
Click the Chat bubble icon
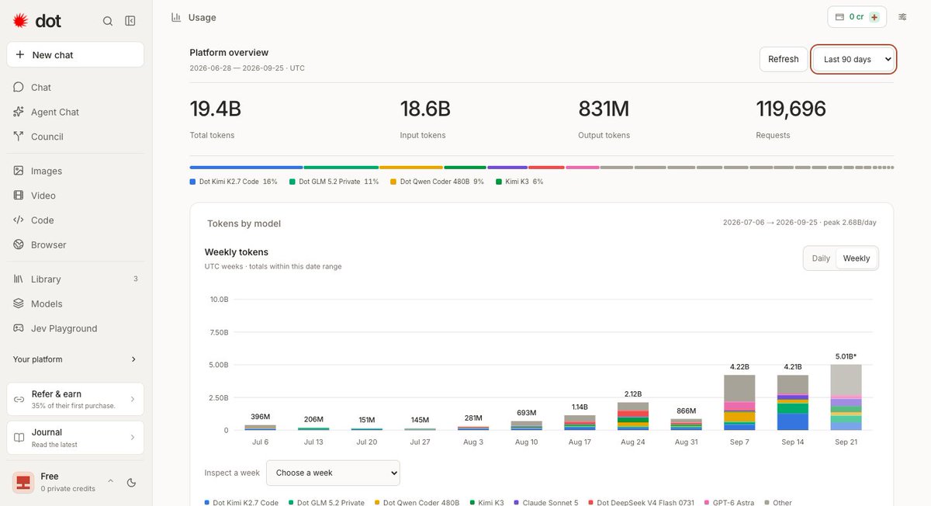click(x=19, y=87)
